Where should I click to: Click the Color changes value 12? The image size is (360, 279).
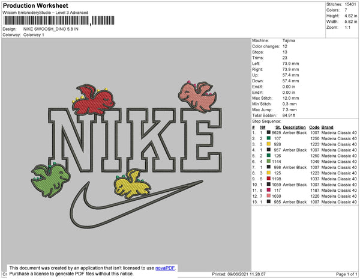(284, 46)
